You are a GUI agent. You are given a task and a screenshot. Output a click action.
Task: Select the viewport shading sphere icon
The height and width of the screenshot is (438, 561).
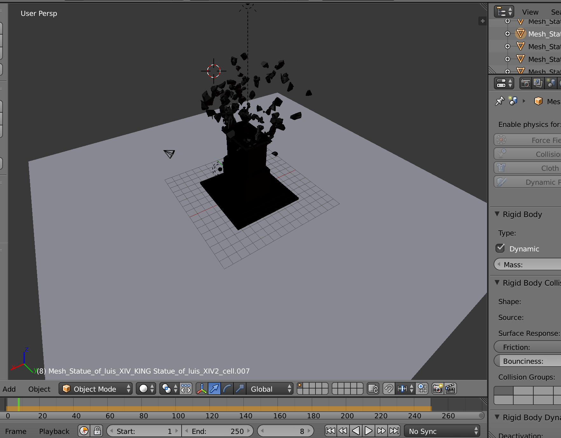(x=146, y=388)
